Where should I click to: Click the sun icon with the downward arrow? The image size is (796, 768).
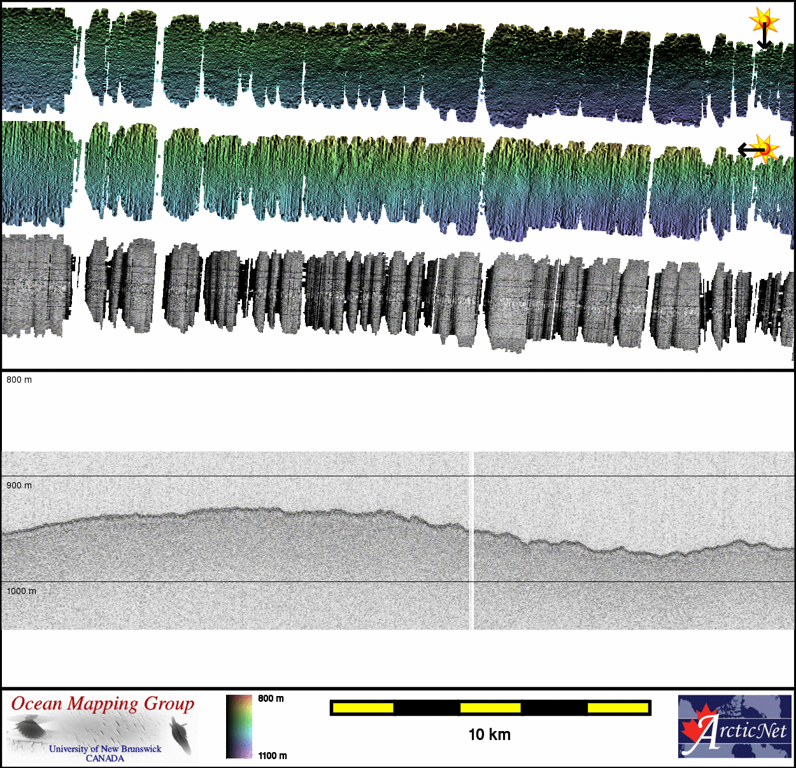[764, 20]
